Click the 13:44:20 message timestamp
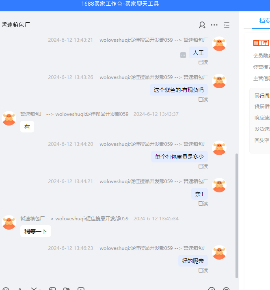 71,144
